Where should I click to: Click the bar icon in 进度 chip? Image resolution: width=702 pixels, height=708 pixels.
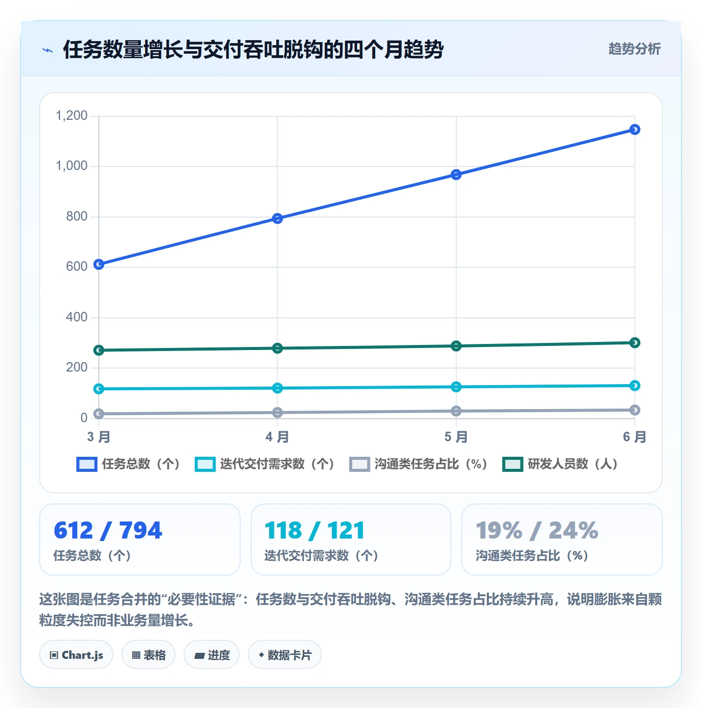200,656
